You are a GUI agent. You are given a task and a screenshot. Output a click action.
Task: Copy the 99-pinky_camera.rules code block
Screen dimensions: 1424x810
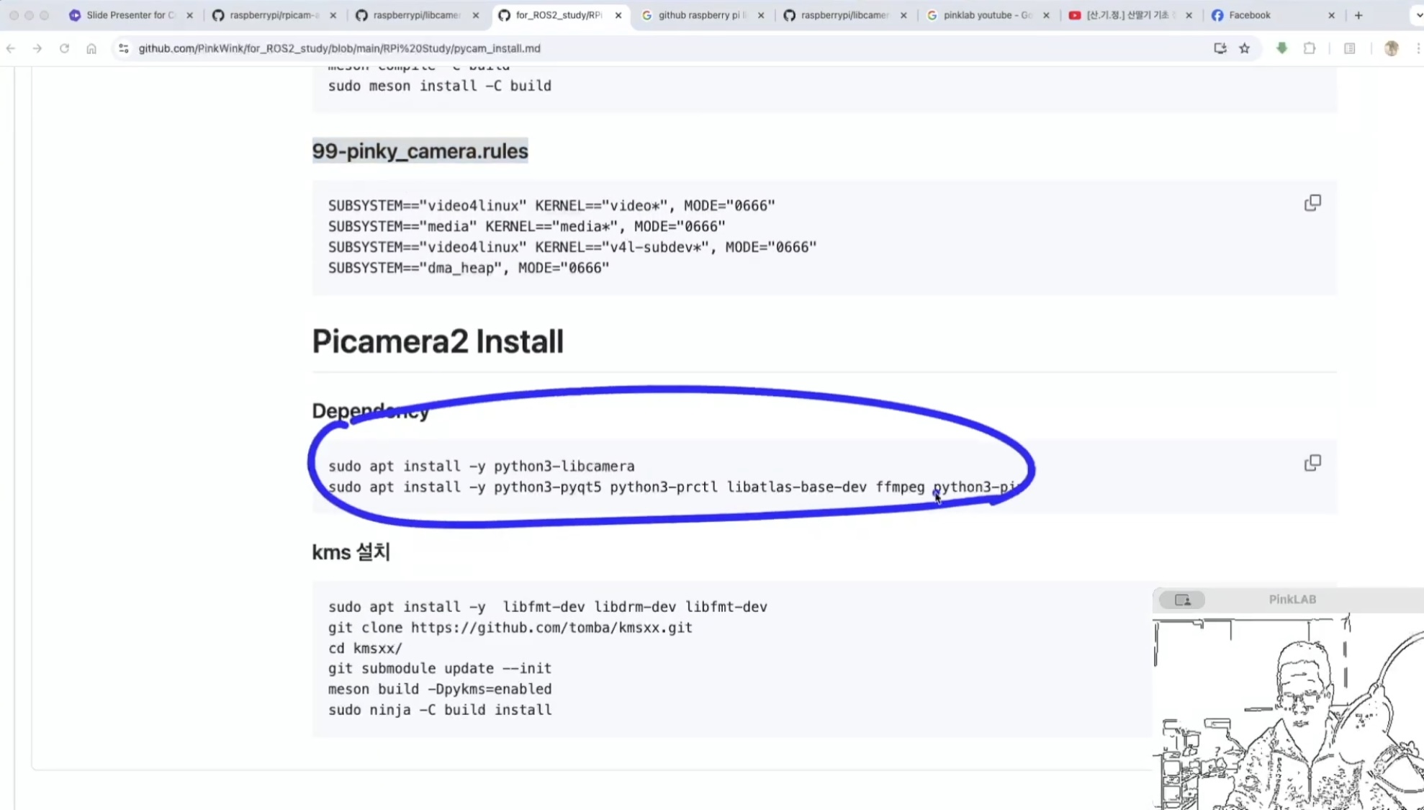(x=1312, y=203)
